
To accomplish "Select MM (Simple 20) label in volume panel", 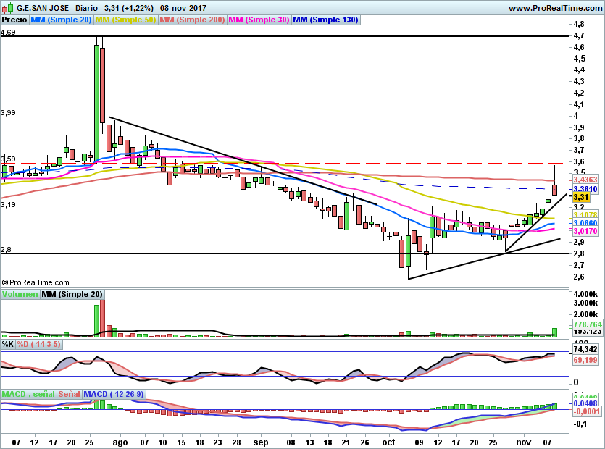I will pos(71,294).
